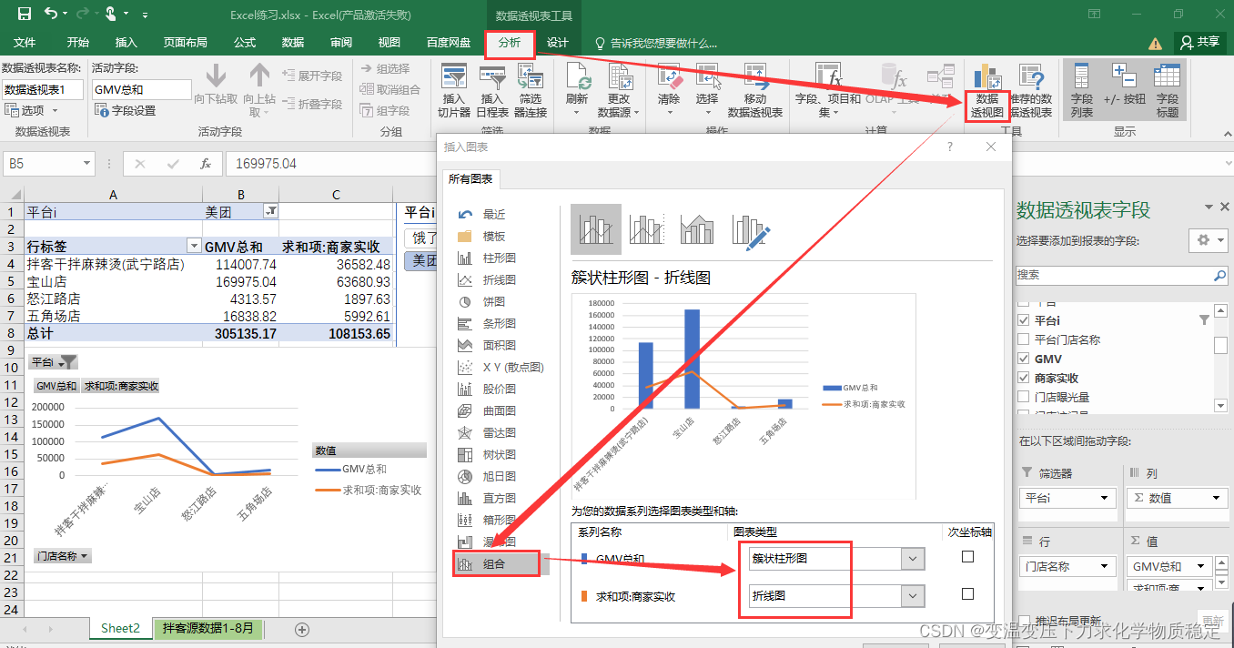The height and width of the screenshot is (648, 1234).
Task: Click the Save icon in title bar
Action: click(x=25, y=15)
